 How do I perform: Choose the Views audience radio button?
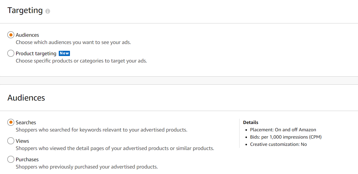click(11, 141)
